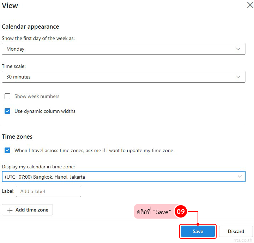Save the calendar view settings

[x=198, y=231]
